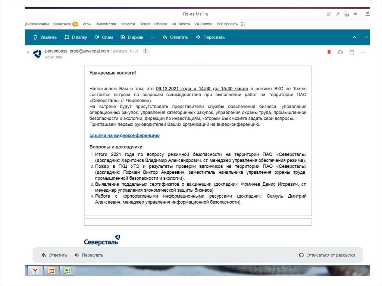Click the sender's Severstal avatar
The image size is (382, 286).
(x=37, y=54)
